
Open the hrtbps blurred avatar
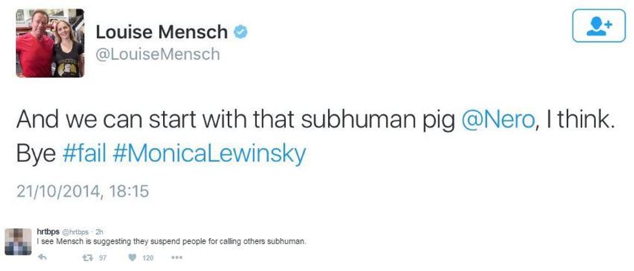click(x=18, y=241)
